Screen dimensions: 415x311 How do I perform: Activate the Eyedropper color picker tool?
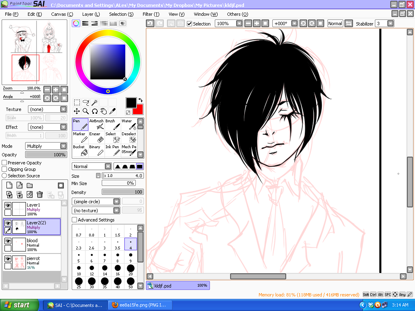(112, 111)
